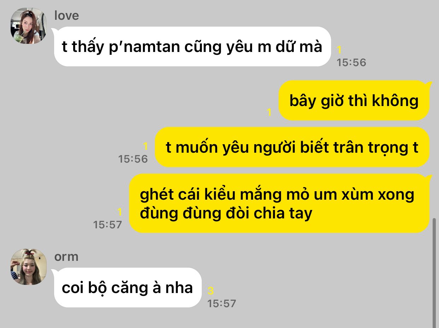Click the read count 1 beside love's message
439x328 pixels.
point(339,50)
